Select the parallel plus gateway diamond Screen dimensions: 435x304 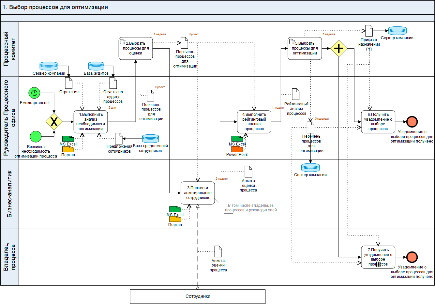click(338, 49)
